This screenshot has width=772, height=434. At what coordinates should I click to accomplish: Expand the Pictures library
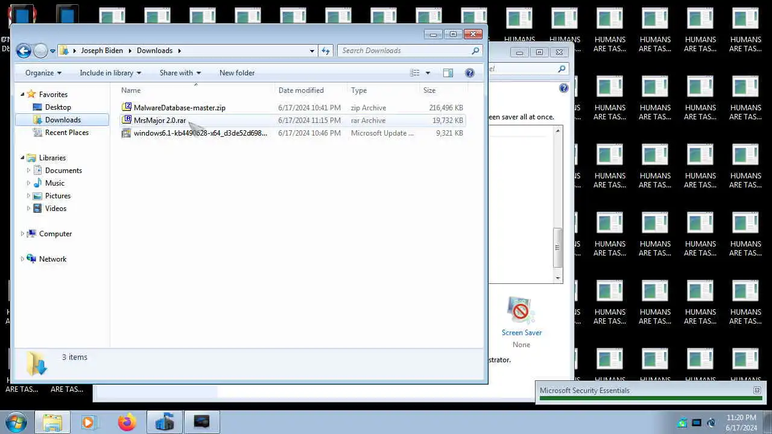(28, 196)
